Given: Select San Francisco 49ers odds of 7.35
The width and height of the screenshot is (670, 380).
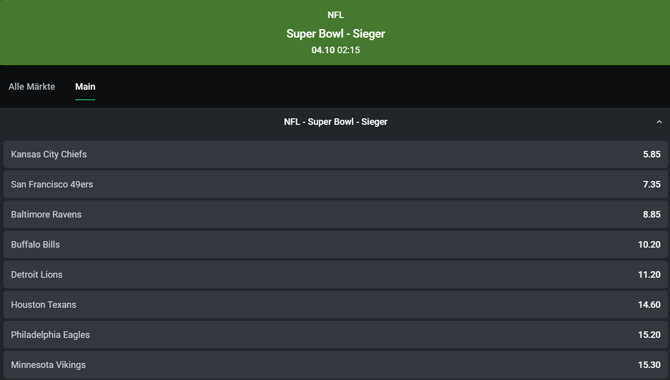Looking at the screenshot, I should pyautogui.click(x=651, y=184).
